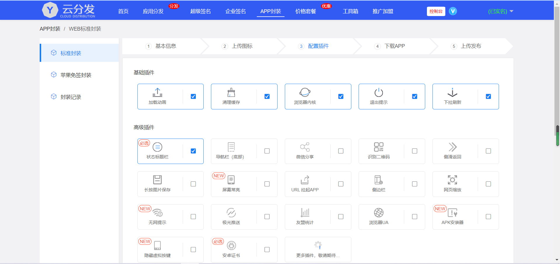Open the 价格套餐 menu item
Screen dimensions: 560x264
(305, 11)
